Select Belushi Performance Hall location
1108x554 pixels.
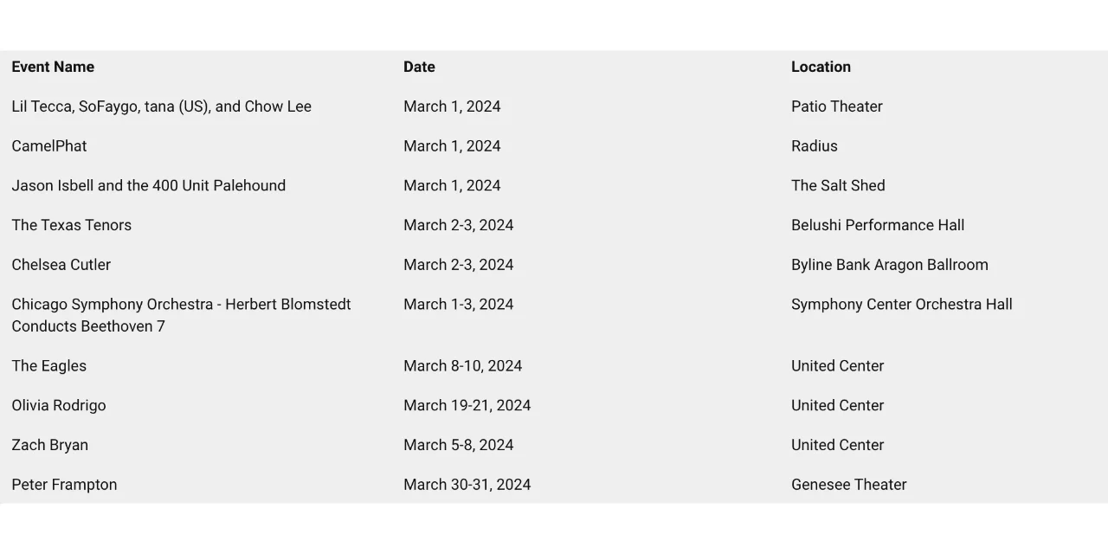pos(878,225)
